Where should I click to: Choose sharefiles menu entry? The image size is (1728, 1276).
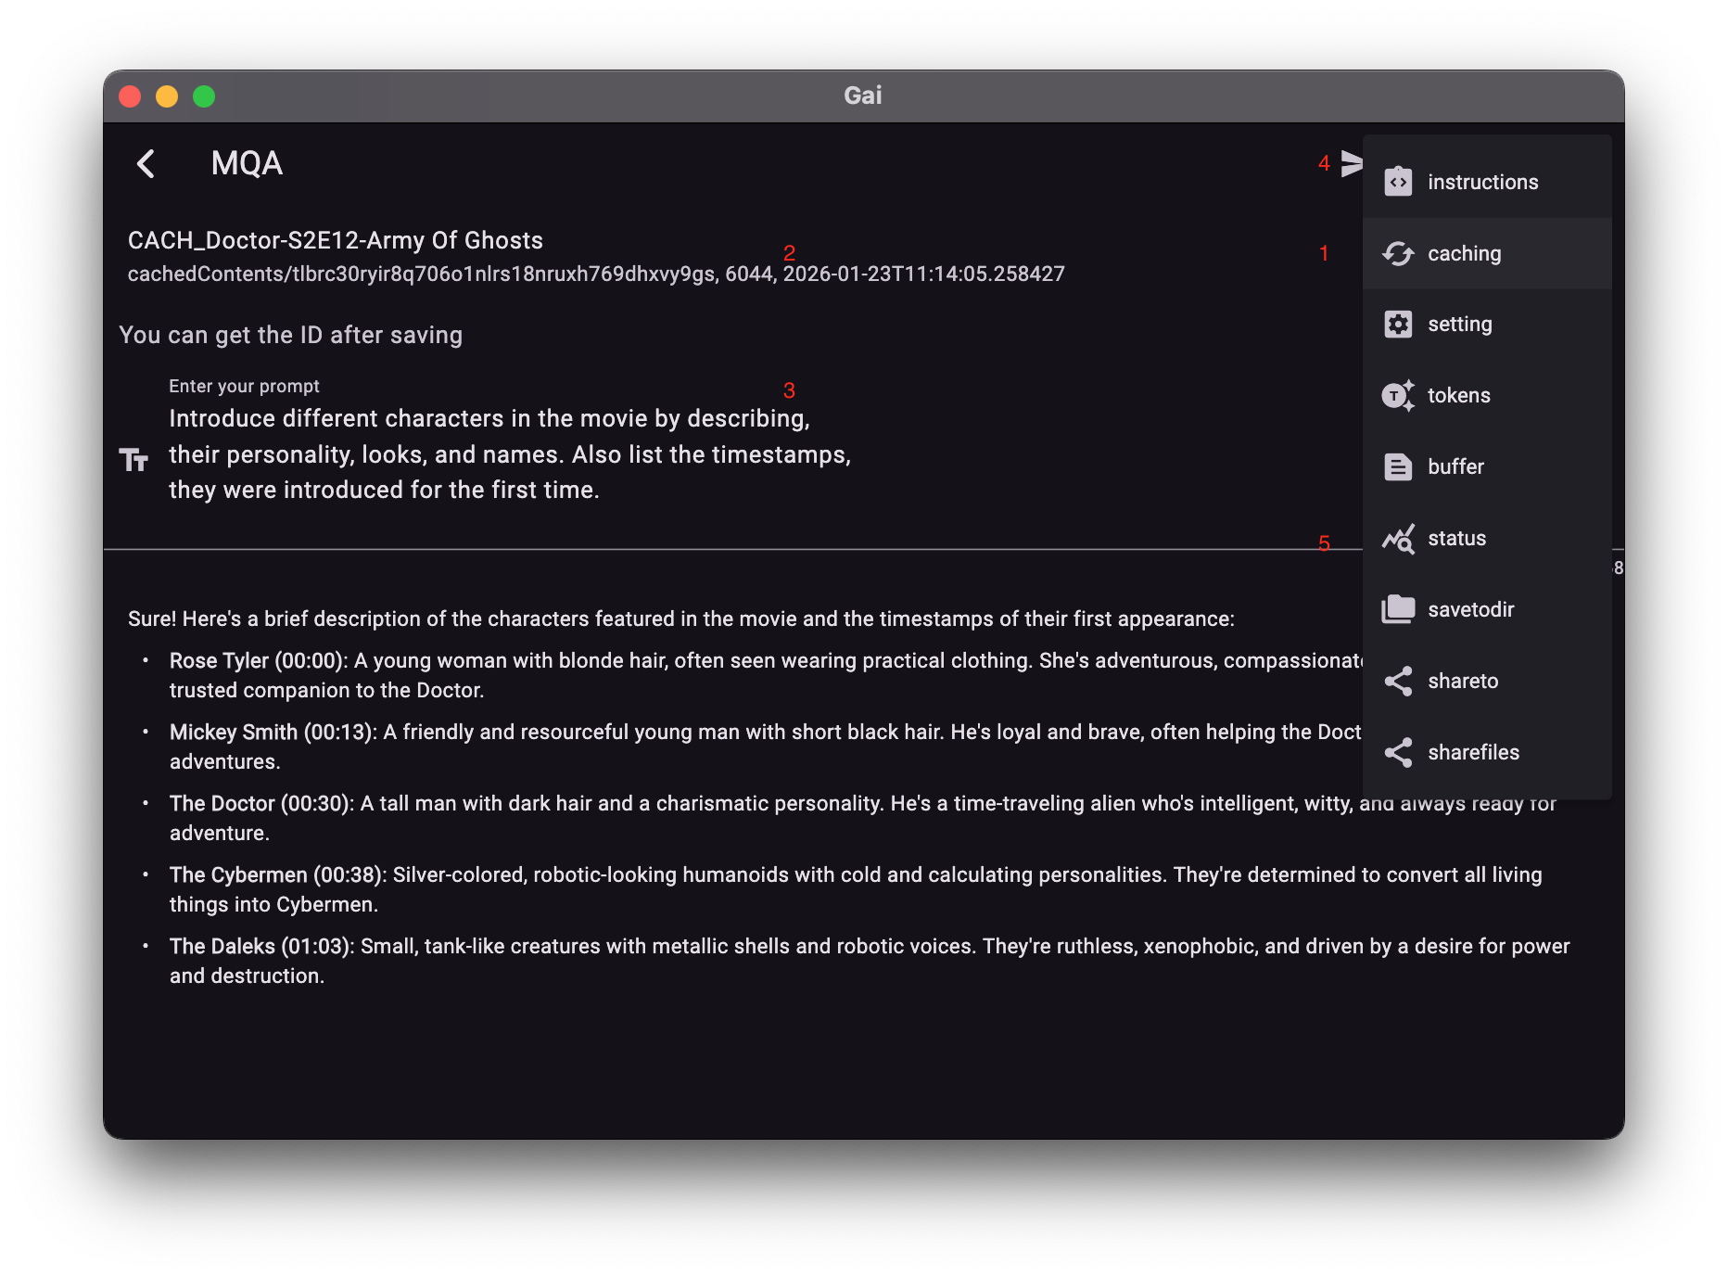coord(1473,752)
